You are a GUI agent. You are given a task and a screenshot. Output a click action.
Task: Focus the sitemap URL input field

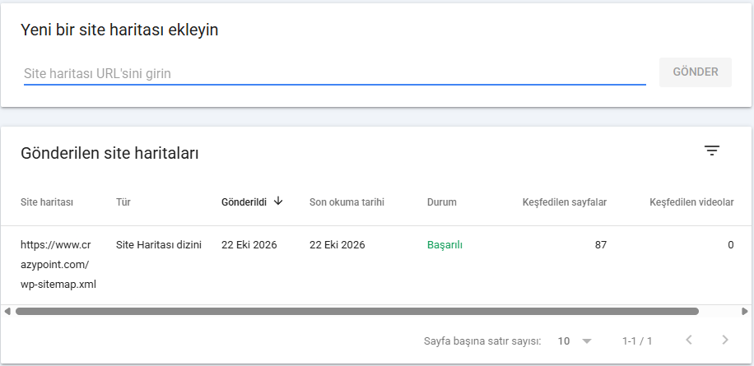pyautogui.click(x=335, y=73)
